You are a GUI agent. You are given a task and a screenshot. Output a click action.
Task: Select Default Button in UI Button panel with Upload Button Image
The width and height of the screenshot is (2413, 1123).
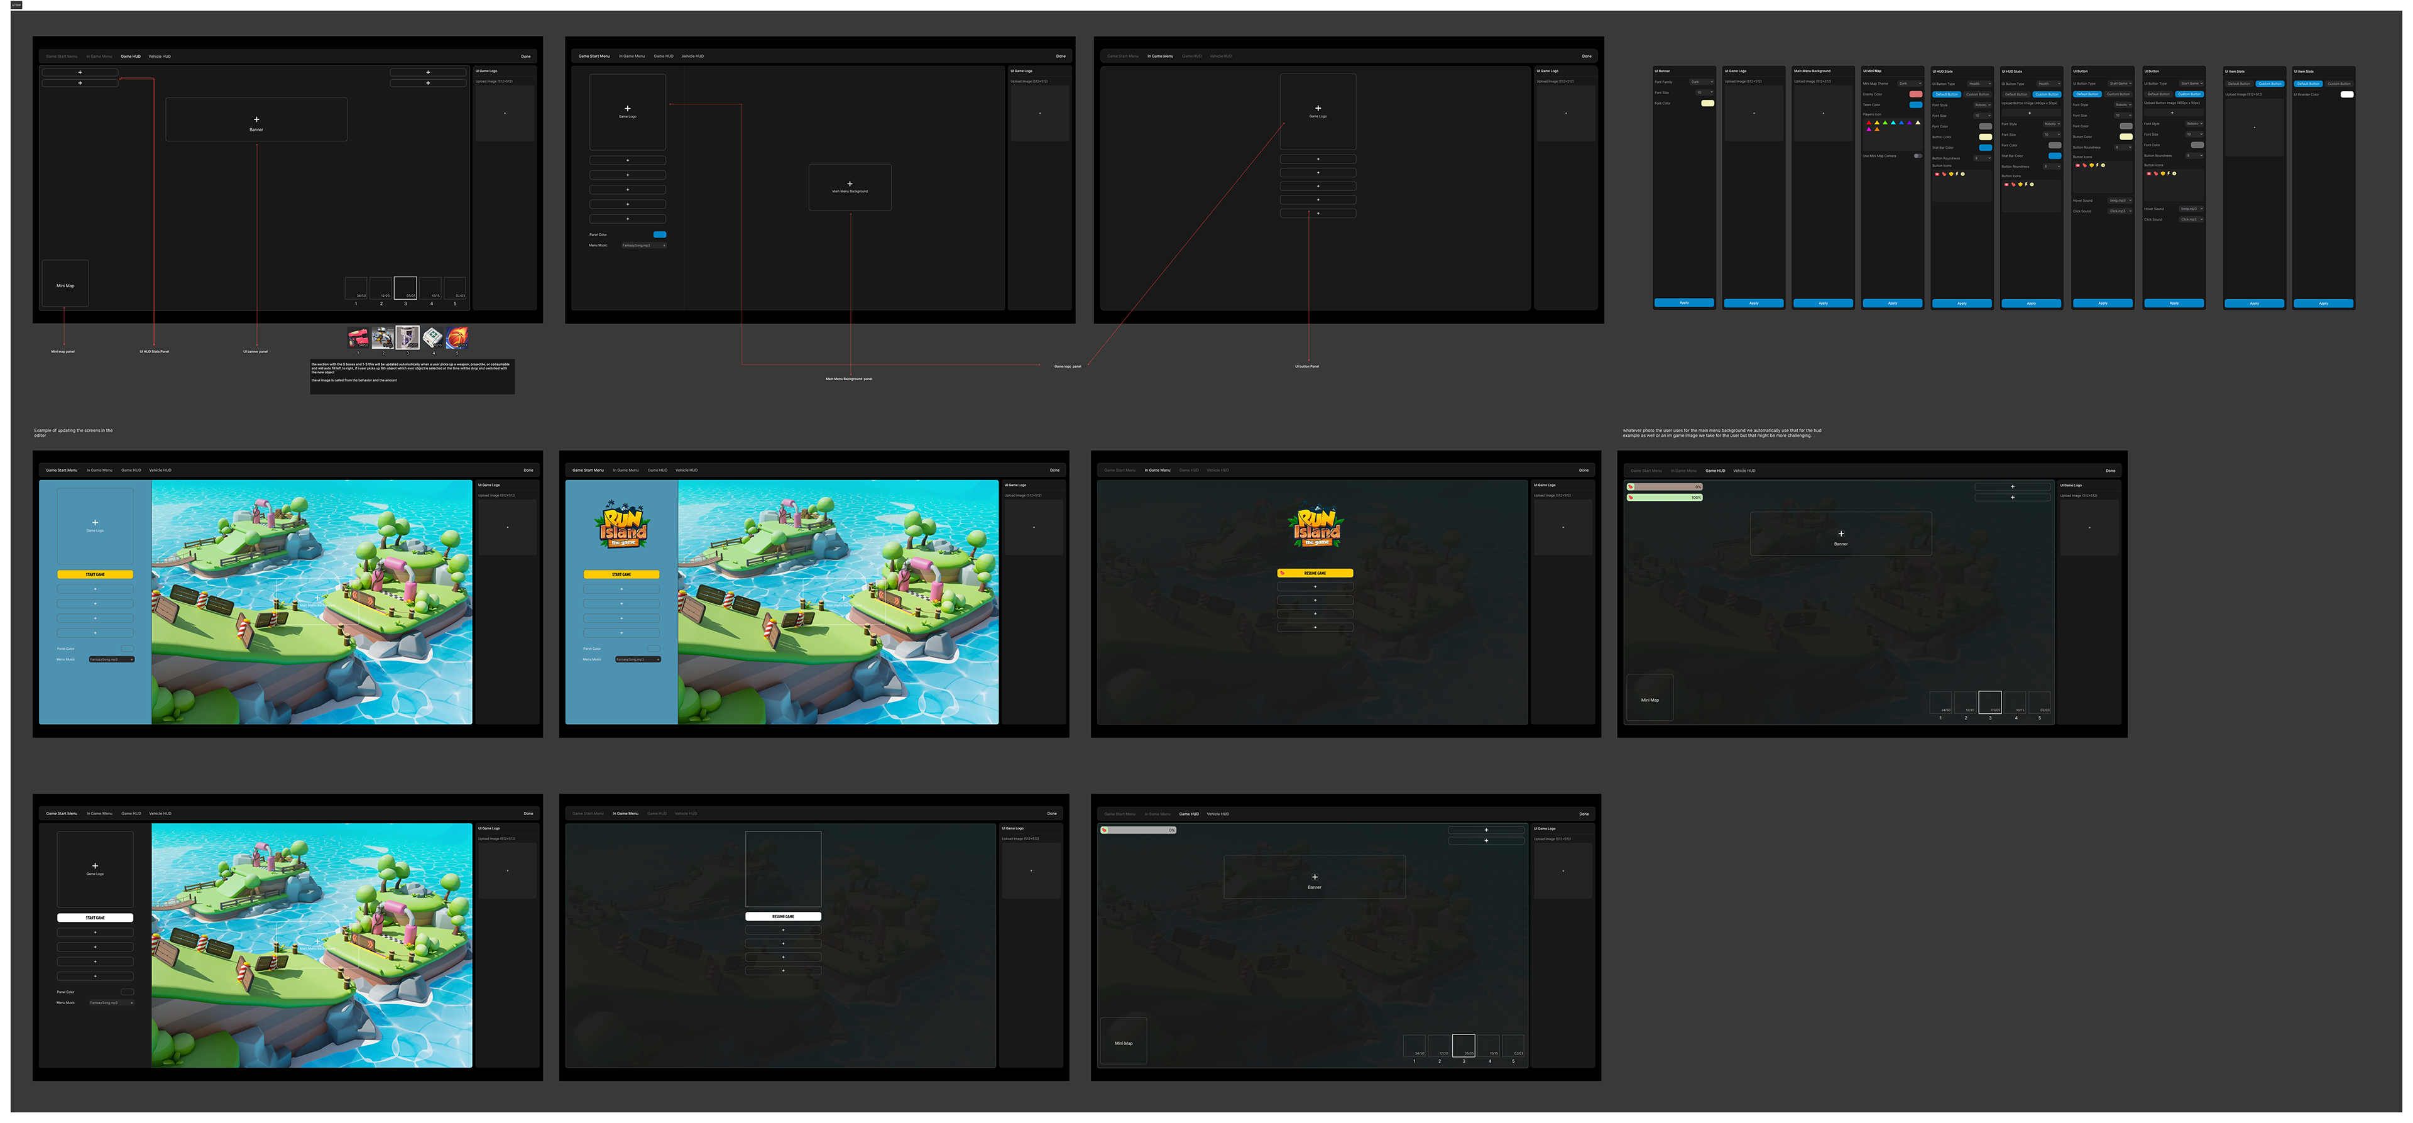pos(2159,95)
